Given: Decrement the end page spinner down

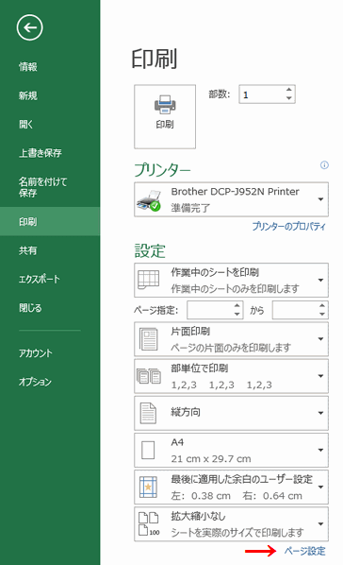Looking at the screenshot, I should [x=322, y=315].
